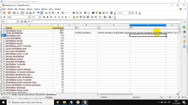Switch to the Бриф sheet tab

click(14, 94)
